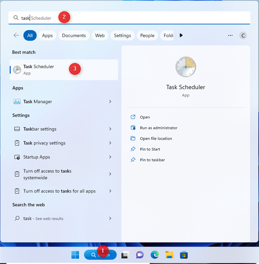
Task: Choose Run as administrator
Action: click(159, 128)
